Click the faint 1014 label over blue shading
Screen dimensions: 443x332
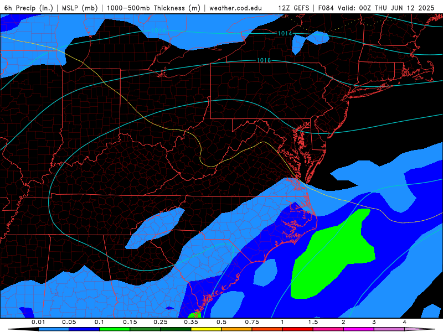point(158,30)
